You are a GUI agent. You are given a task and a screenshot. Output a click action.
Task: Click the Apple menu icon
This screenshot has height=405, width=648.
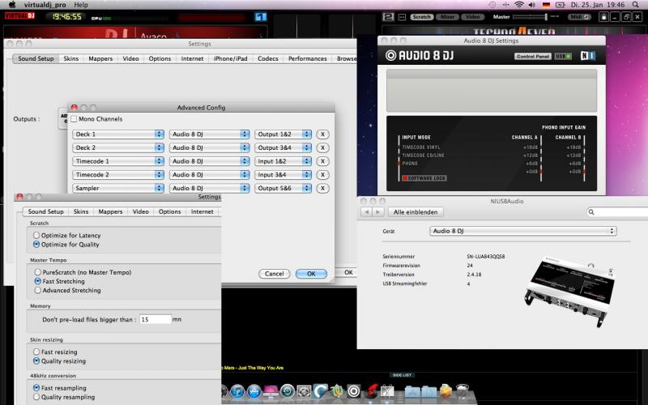coord(12,5)
